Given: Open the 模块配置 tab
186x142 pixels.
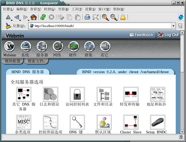Looking at the screenshot, I should coord(13,61).
